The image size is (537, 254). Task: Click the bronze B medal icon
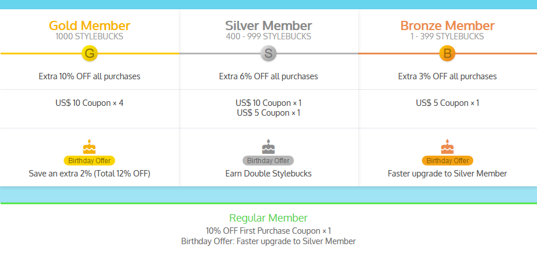pos(447,54)
